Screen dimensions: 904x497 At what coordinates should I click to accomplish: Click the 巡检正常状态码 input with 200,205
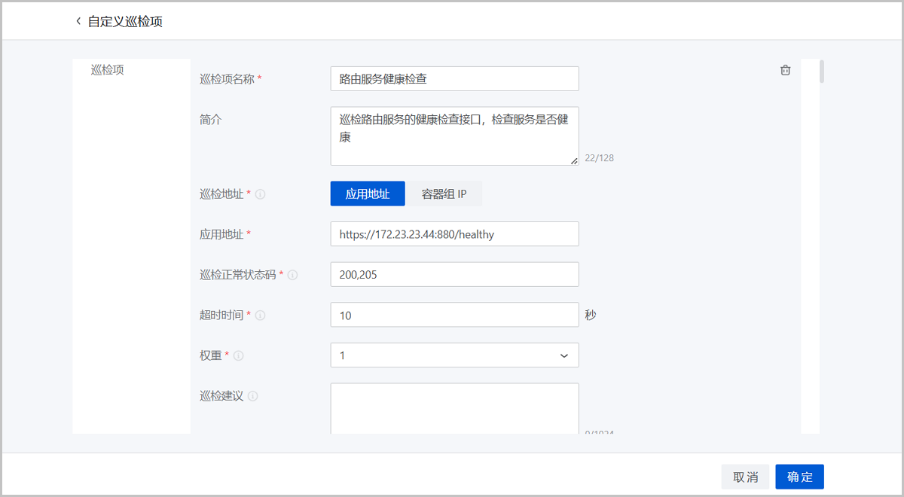454,275
